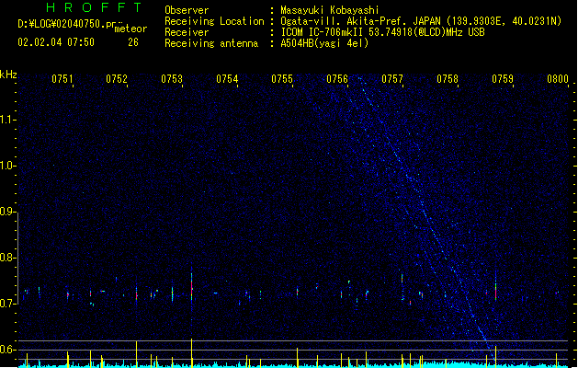Click the 0752 time marker
Viewport: 578px width, 368px height.
[x=117, y=79]
